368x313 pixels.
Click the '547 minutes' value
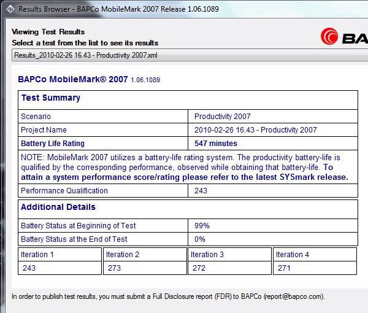[x=216, y=144]
